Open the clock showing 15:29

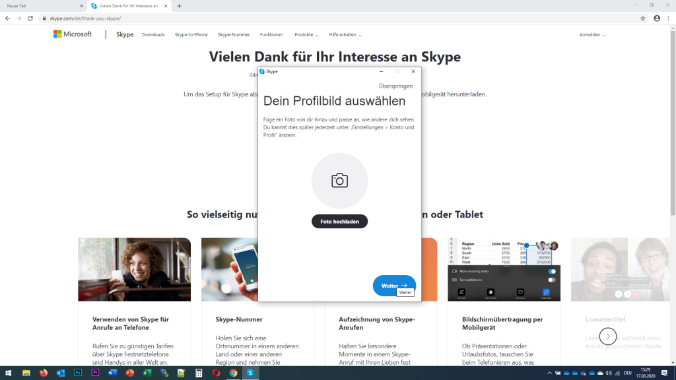[x=646, y=373]
